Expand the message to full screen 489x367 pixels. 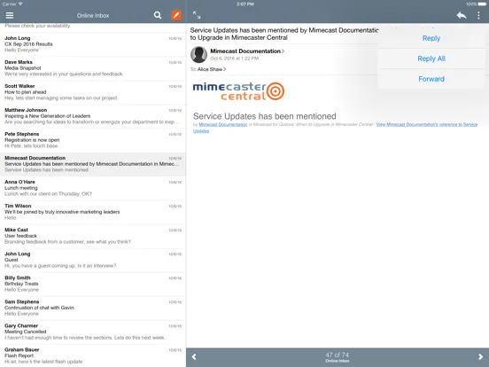click(x=197, y=15)
